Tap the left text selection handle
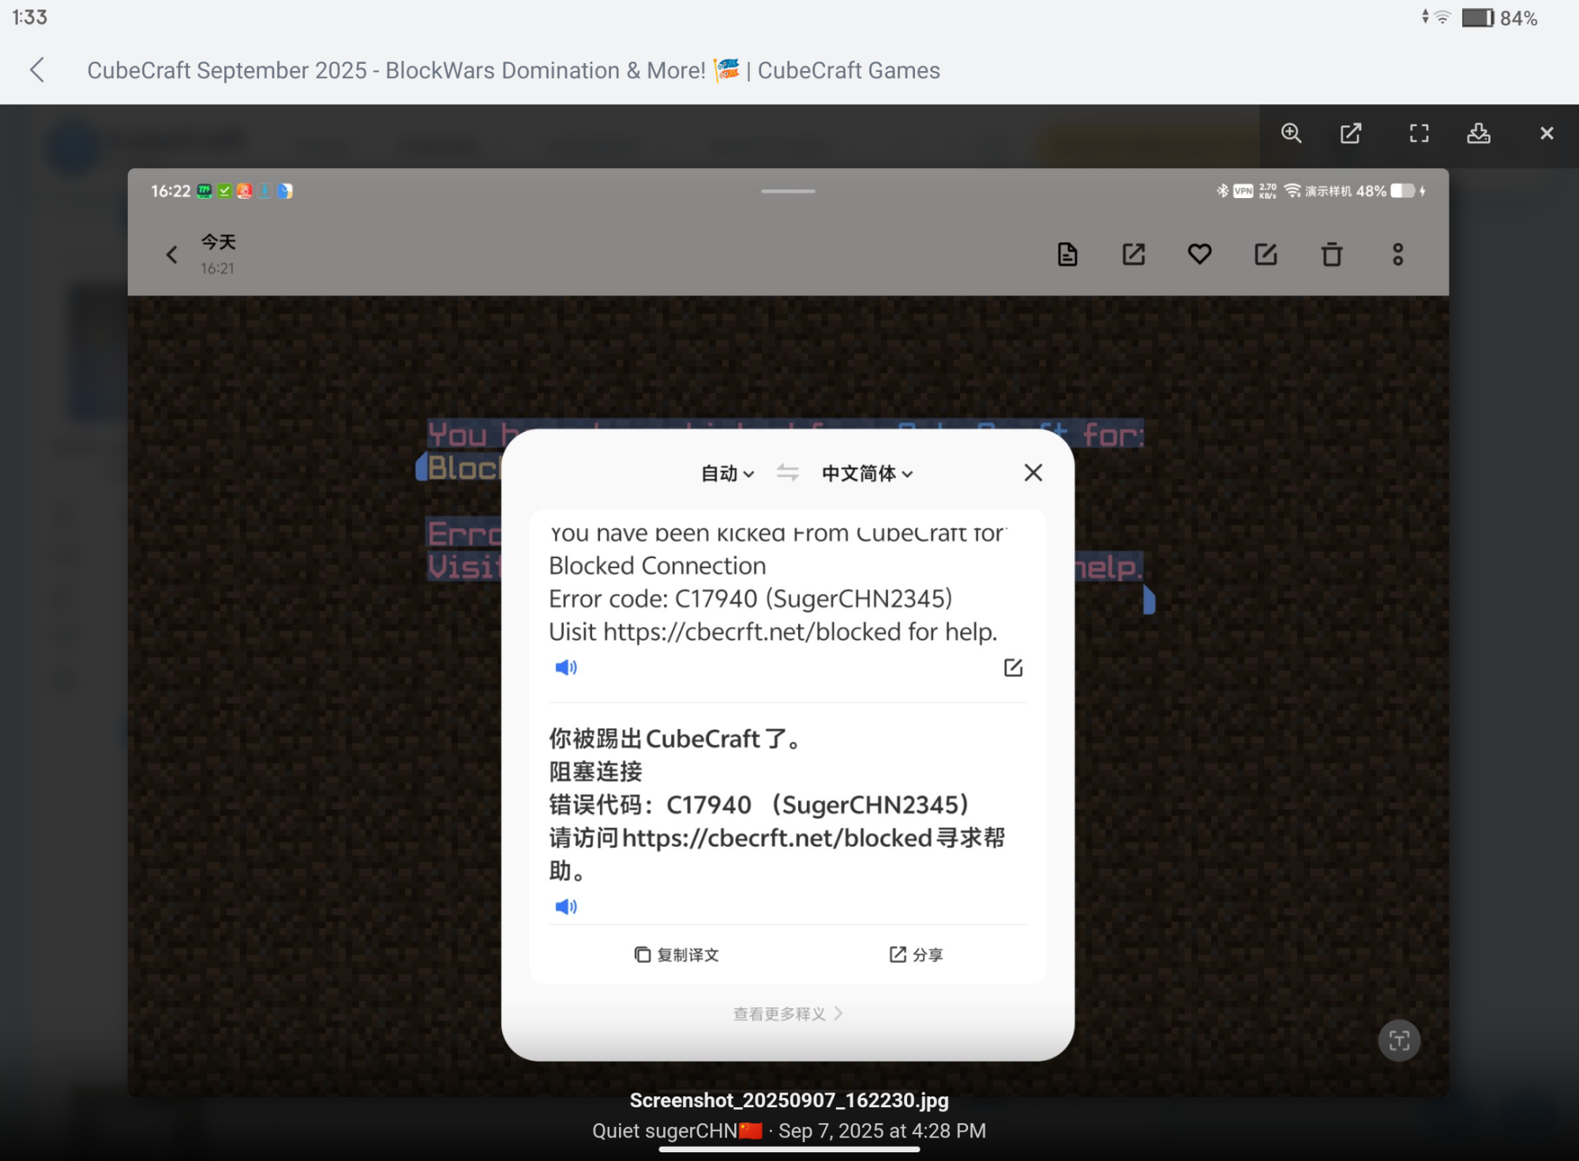 pos(421,466)
